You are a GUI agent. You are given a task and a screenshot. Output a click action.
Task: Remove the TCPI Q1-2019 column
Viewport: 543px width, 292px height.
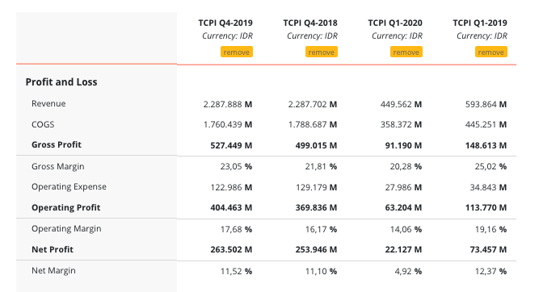coord(491,52)
